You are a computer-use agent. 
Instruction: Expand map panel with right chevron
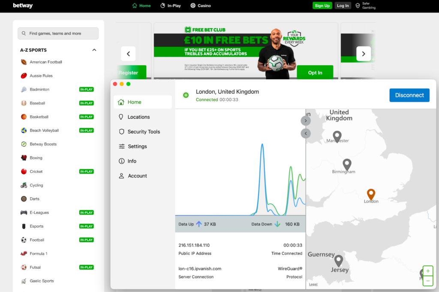[x=305, y=120]
